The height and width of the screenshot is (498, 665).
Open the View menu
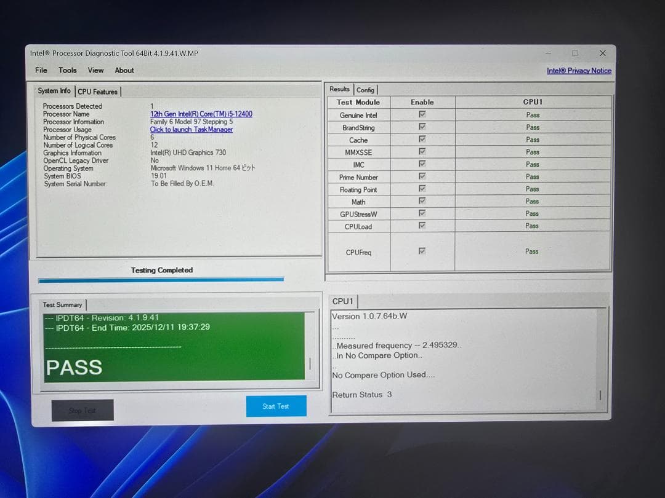point(95,70)
